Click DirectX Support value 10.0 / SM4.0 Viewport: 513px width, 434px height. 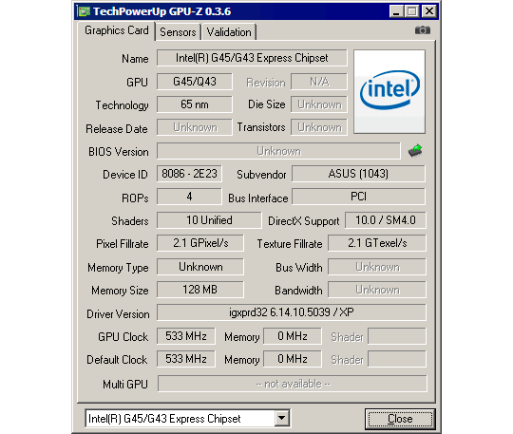point(386,220)
